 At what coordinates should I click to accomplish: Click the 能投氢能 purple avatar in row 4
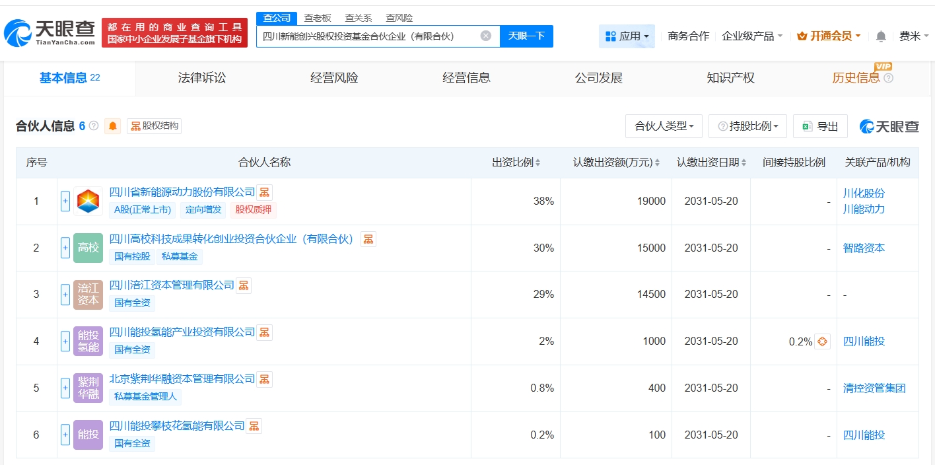[88, 341]
